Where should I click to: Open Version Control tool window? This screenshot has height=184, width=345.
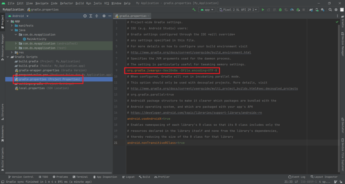[21, 177]
